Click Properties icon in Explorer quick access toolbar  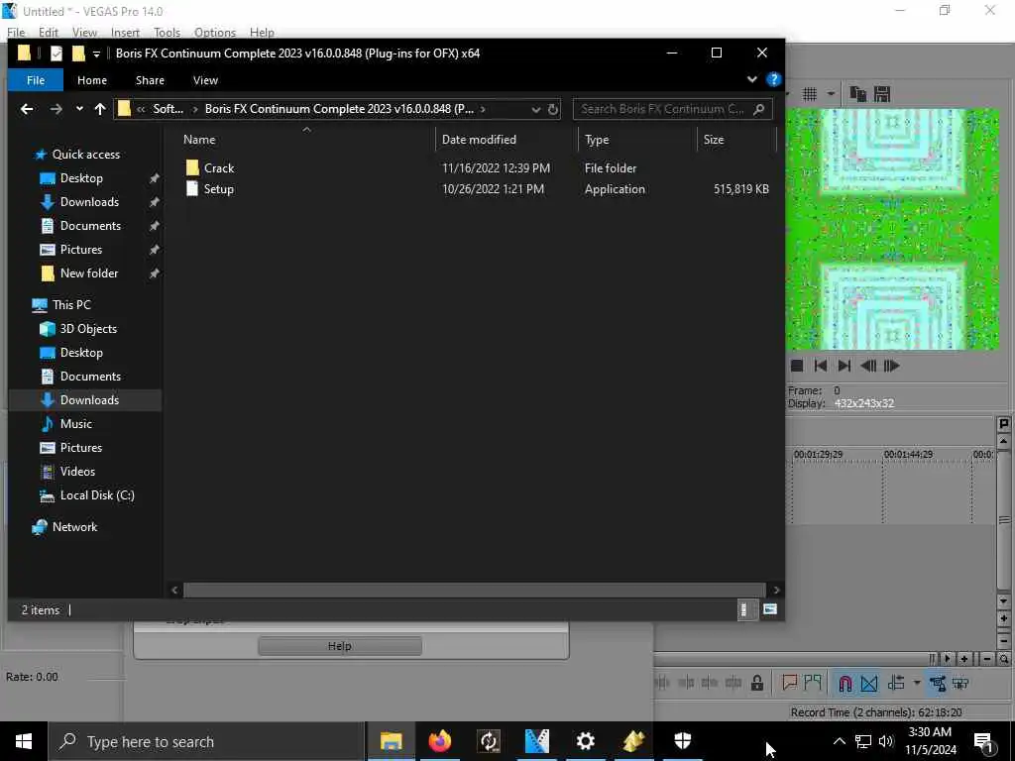[56, 54]
